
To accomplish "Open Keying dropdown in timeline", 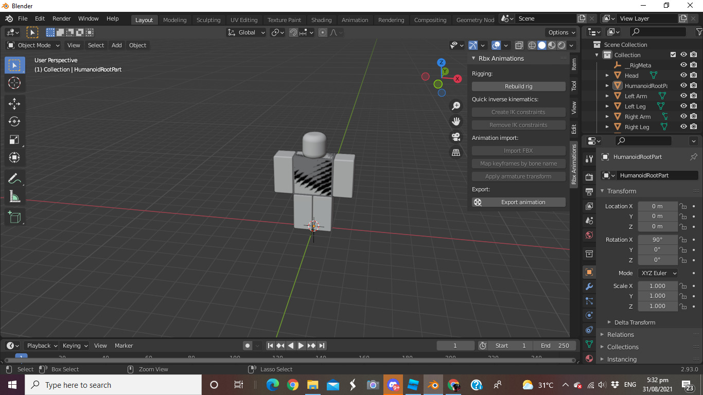I will [75, 346].
